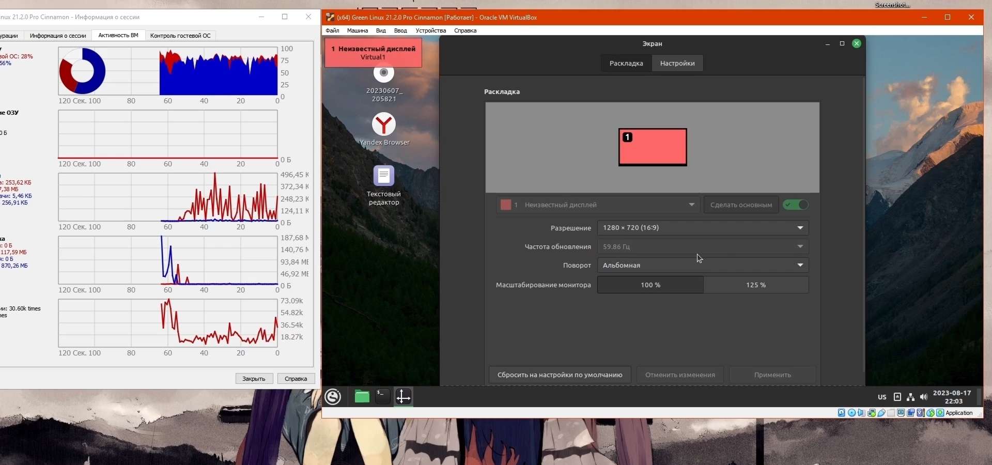992x465 pixels.
Task: Select the red monitor 1 thumbnail
Action: (x=653, y=147)
